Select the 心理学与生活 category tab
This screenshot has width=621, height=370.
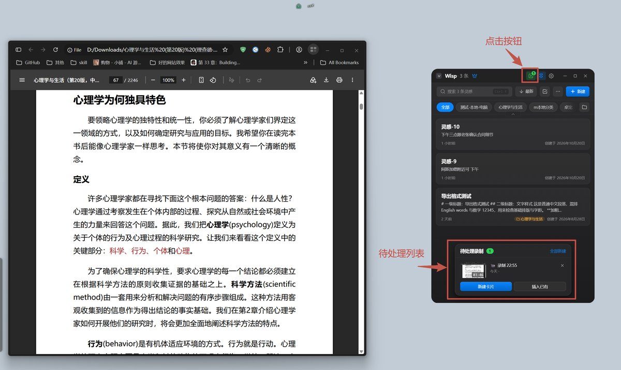click(x=511, y=107)
